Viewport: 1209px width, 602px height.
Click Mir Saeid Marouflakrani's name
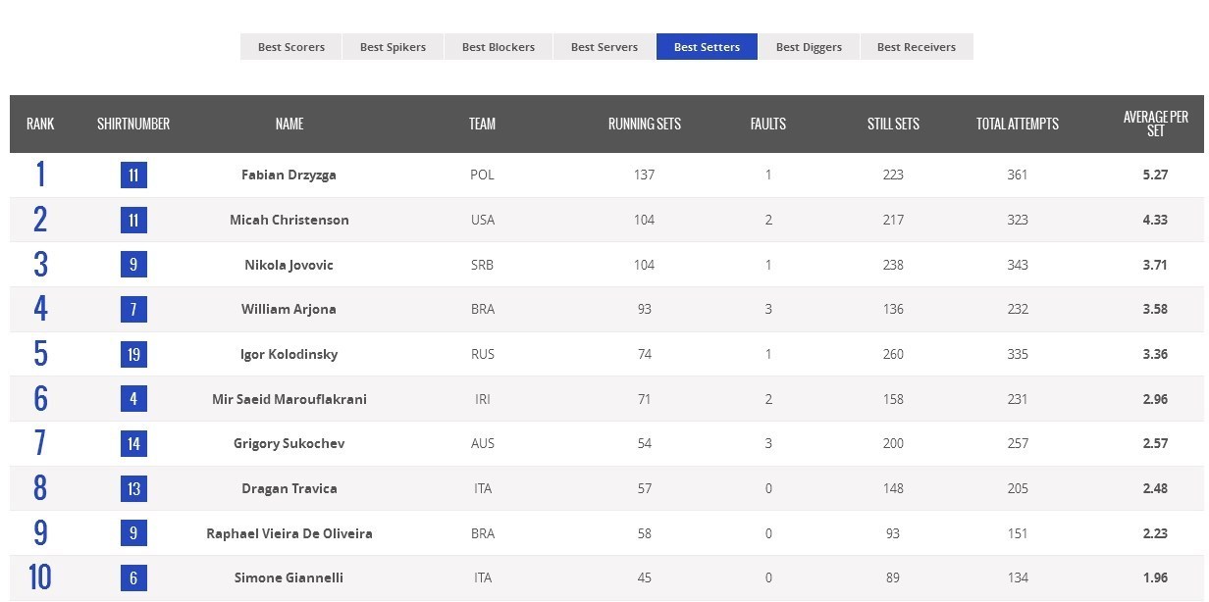[289, 399]
